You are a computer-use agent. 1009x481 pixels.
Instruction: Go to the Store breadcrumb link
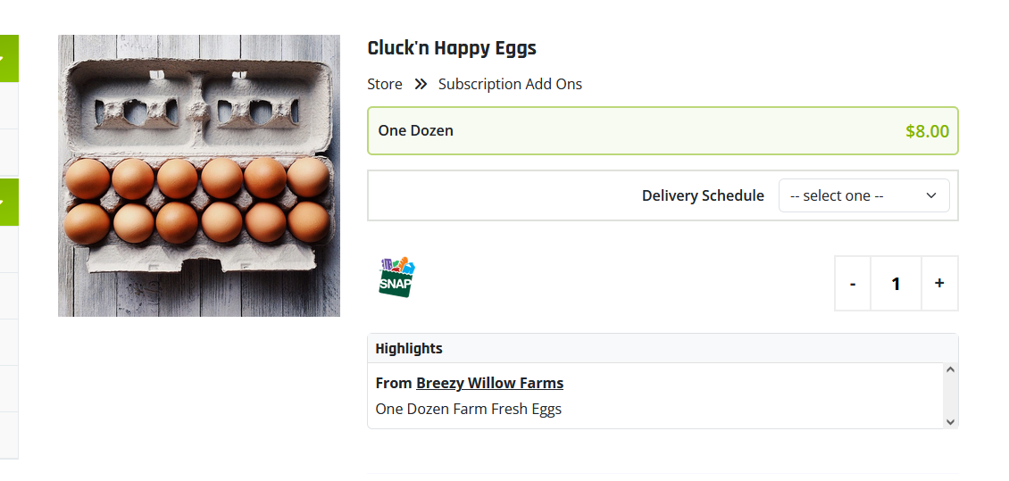(x=385, y=84)
